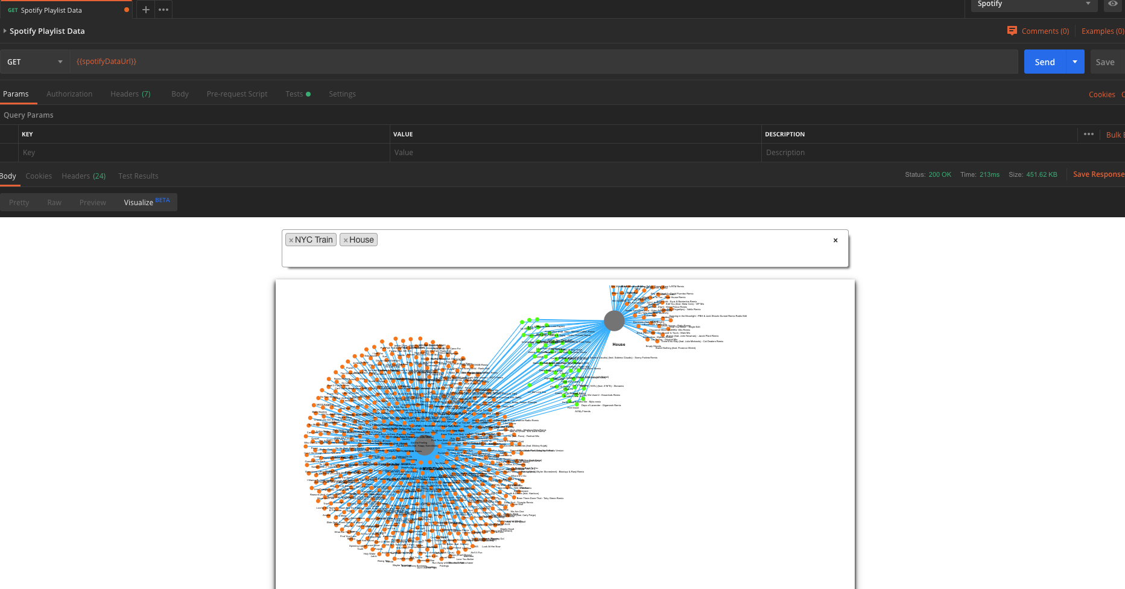Screen dimensions: 1125x589
Task: Click the 451.62 KB response size
Action: (x=1042, y=174)
